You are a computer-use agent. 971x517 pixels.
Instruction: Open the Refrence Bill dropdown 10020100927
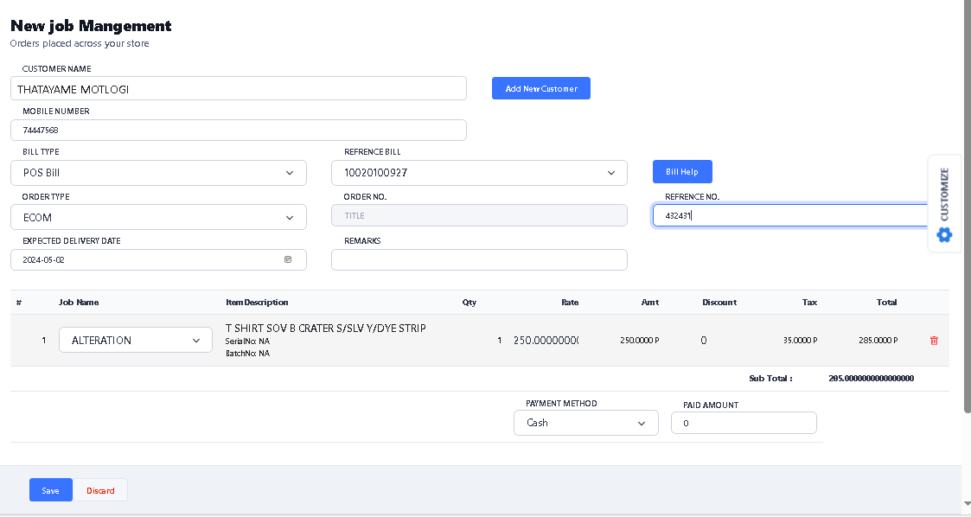(479, 173)
